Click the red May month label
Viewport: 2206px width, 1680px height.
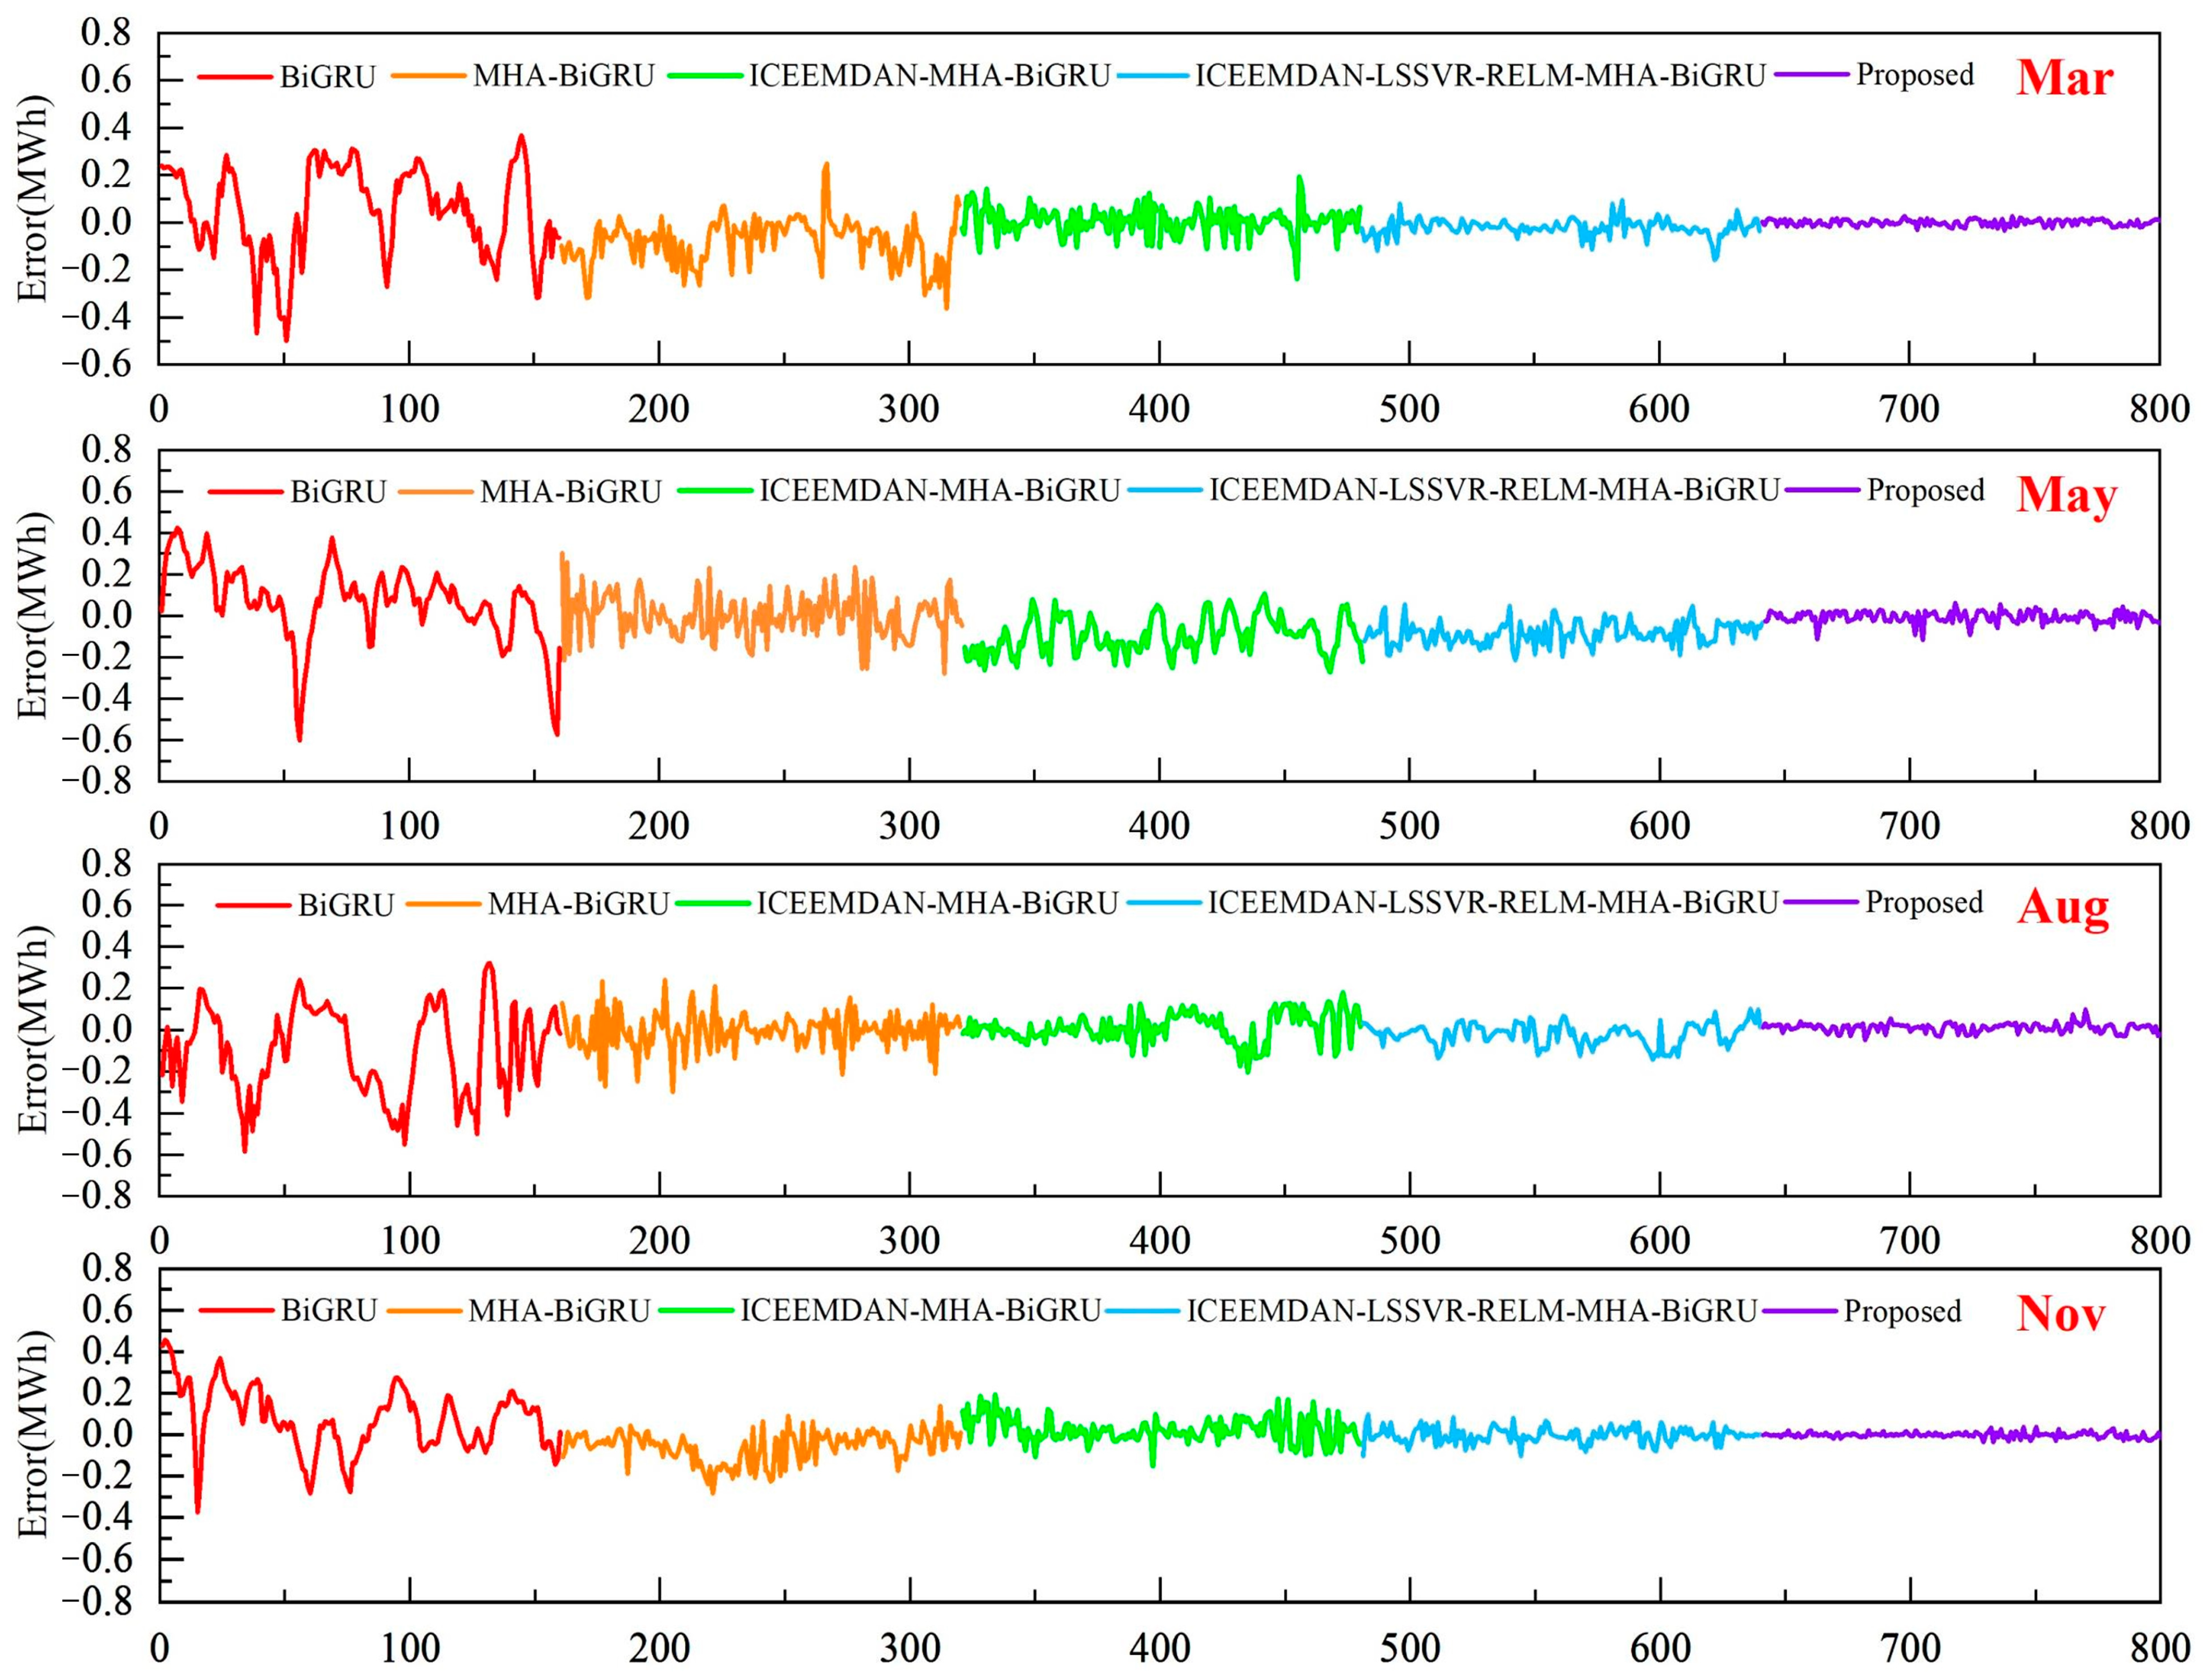click(2066, 494)
